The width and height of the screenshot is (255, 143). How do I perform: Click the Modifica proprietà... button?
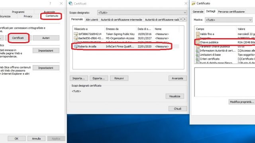(242, 102)
